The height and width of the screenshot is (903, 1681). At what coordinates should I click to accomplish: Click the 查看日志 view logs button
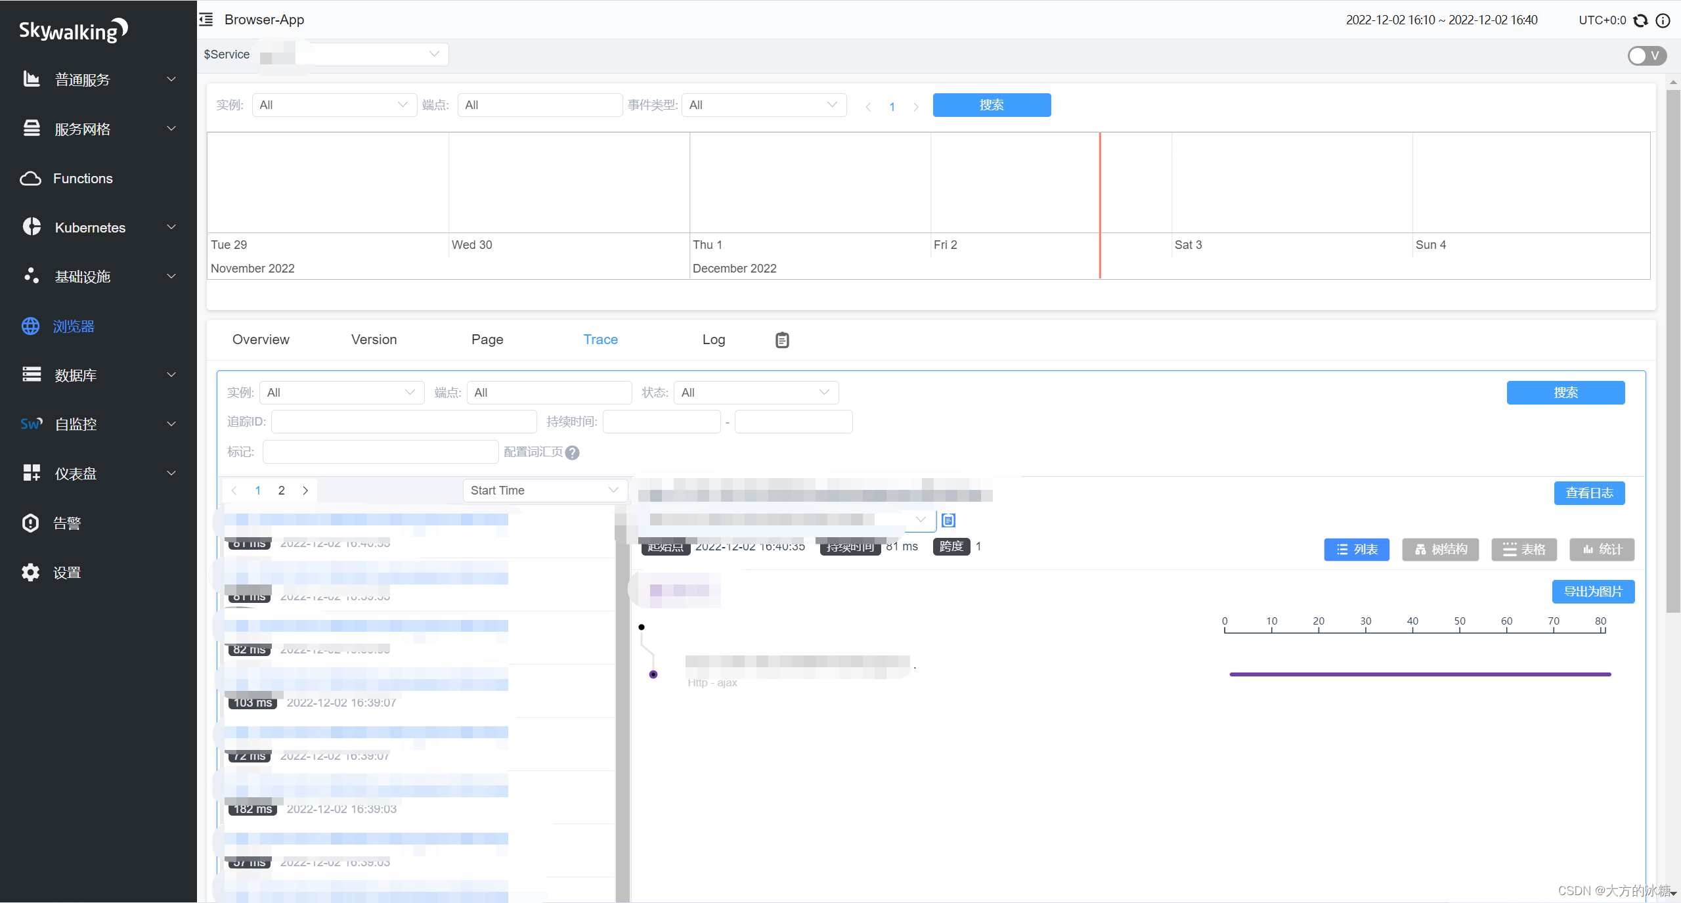coord(1588,493)
